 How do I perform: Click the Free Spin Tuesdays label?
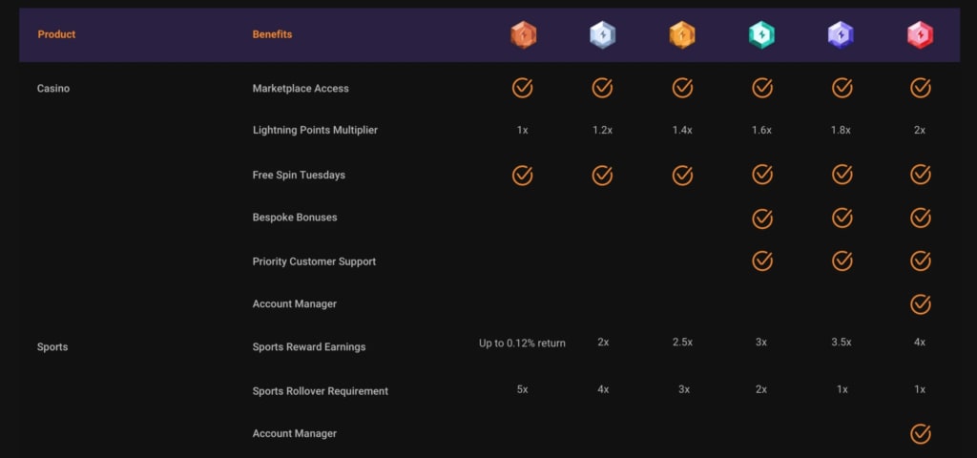[299, 176]
